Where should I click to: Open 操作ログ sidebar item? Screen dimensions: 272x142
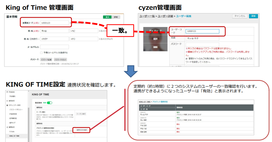[12, 123]
